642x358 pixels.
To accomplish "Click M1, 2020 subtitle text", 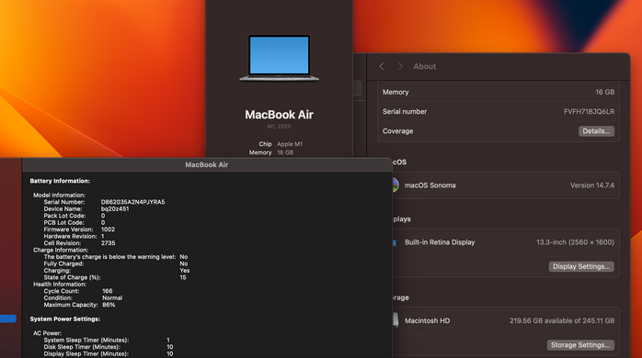I will [x=279, y=127].
